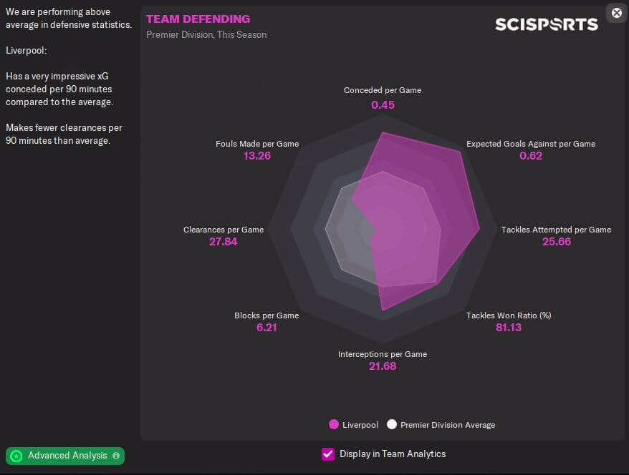Click the Conceded per Game label
This screenshot has height=475, width=629.
pos(383,90)
